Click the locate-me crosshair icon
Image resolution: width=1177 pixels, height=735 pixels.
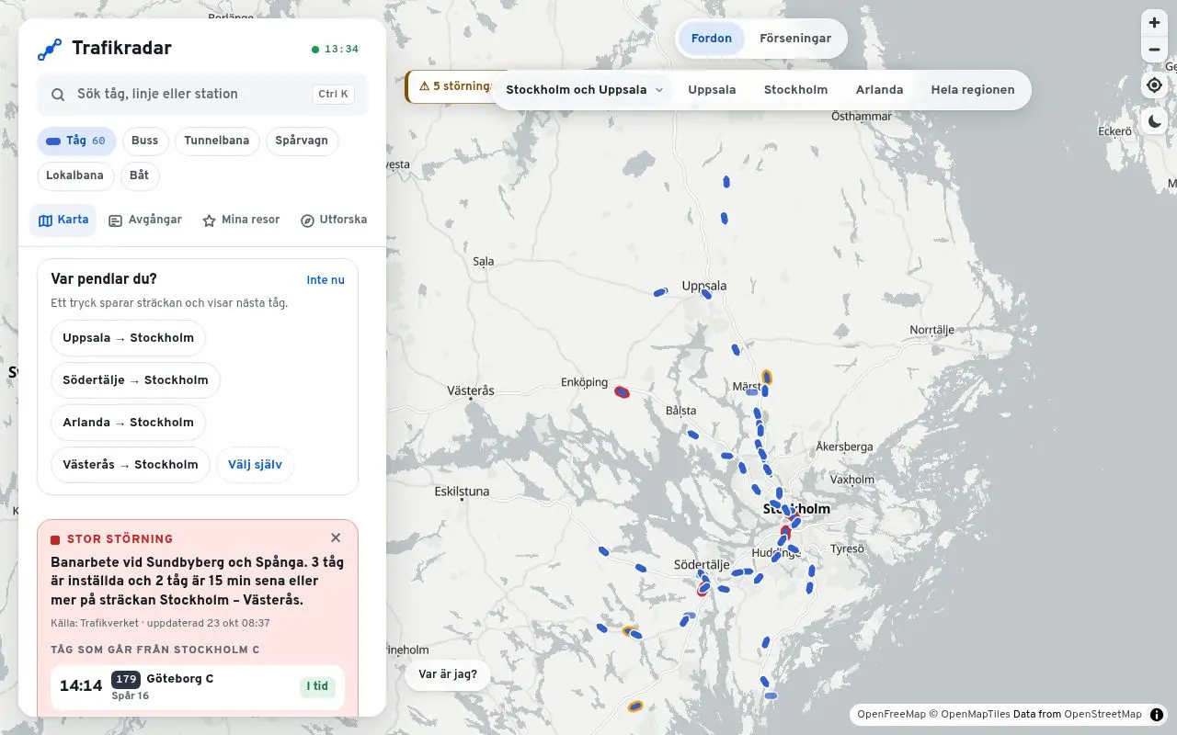point(1154,85)
